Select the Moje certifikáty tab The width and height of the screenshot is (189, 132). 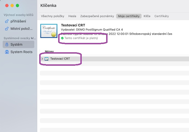(x=129, y=16)
